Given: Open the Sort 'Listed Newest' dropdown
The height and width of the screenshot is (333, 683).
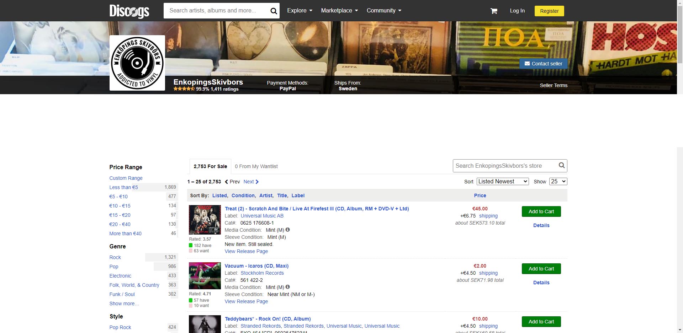Looking at the screenshot, I should (x=503, y=181).
